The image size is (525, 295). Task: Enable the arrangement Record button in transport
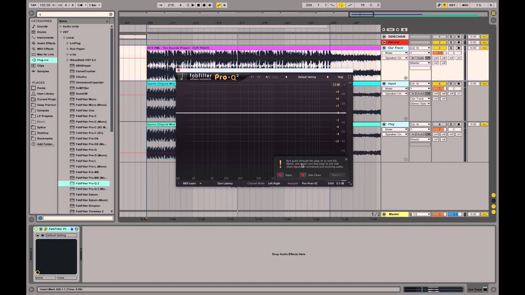click(x=204, y=5)
